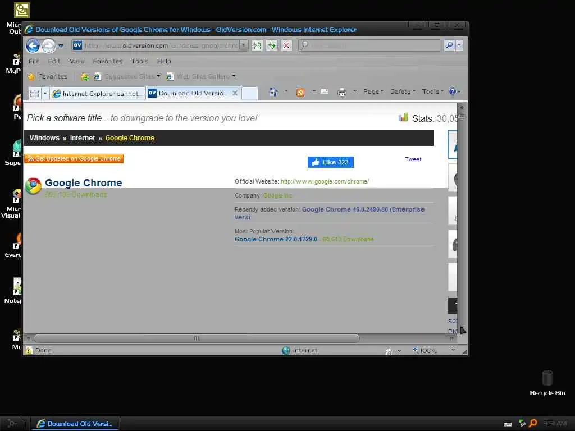
Task: Open Google Chrome 22.0.1229.0 link
Action: [x=276, y=239]
